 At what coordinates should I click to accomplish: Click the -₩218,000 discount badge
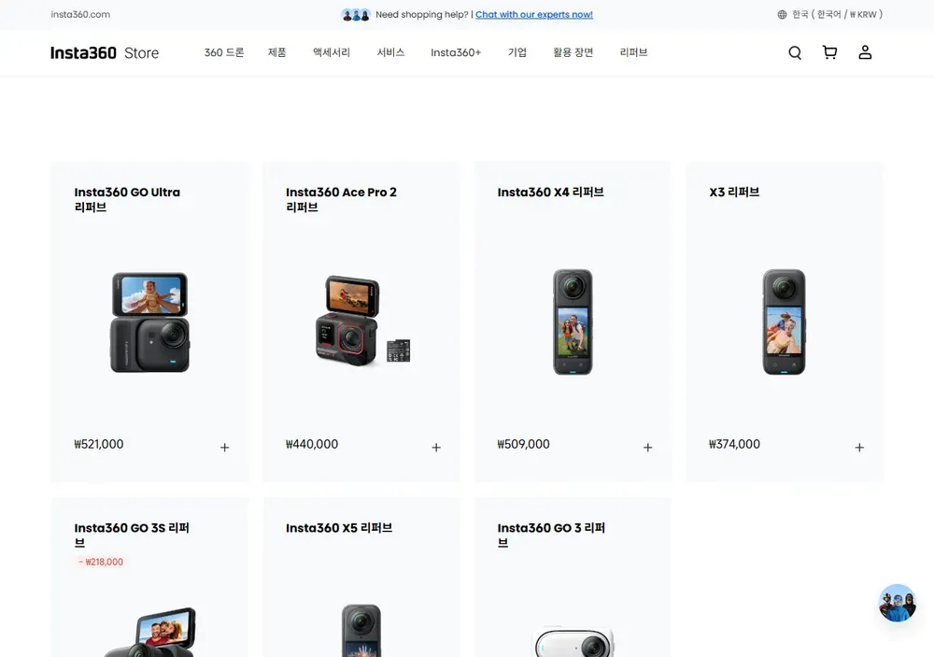coord(101,562)
